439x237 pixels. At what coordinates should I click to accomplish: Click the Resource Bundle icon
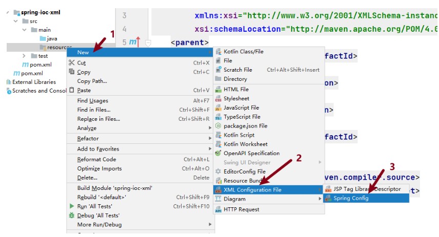[x=218, y=181]
